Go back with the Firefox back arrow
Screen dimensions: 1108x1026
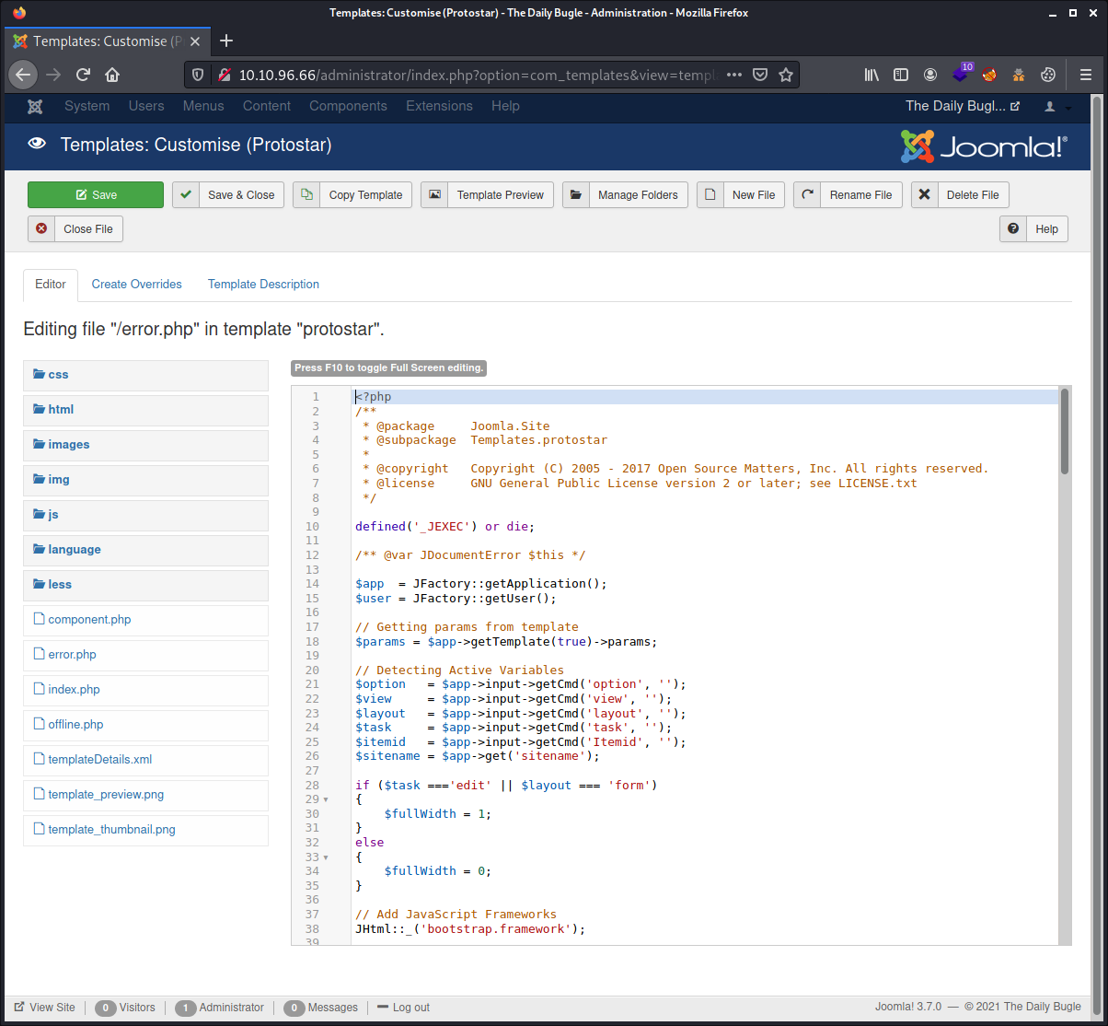click(x=24, y=75)
